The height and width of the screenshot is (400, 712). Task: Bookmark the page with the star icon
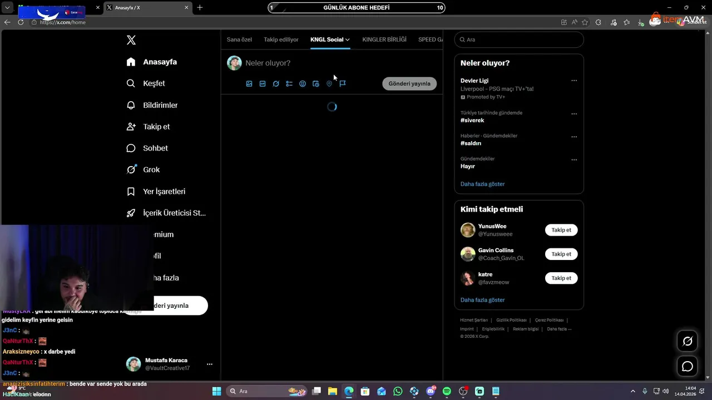click(585, 22)
